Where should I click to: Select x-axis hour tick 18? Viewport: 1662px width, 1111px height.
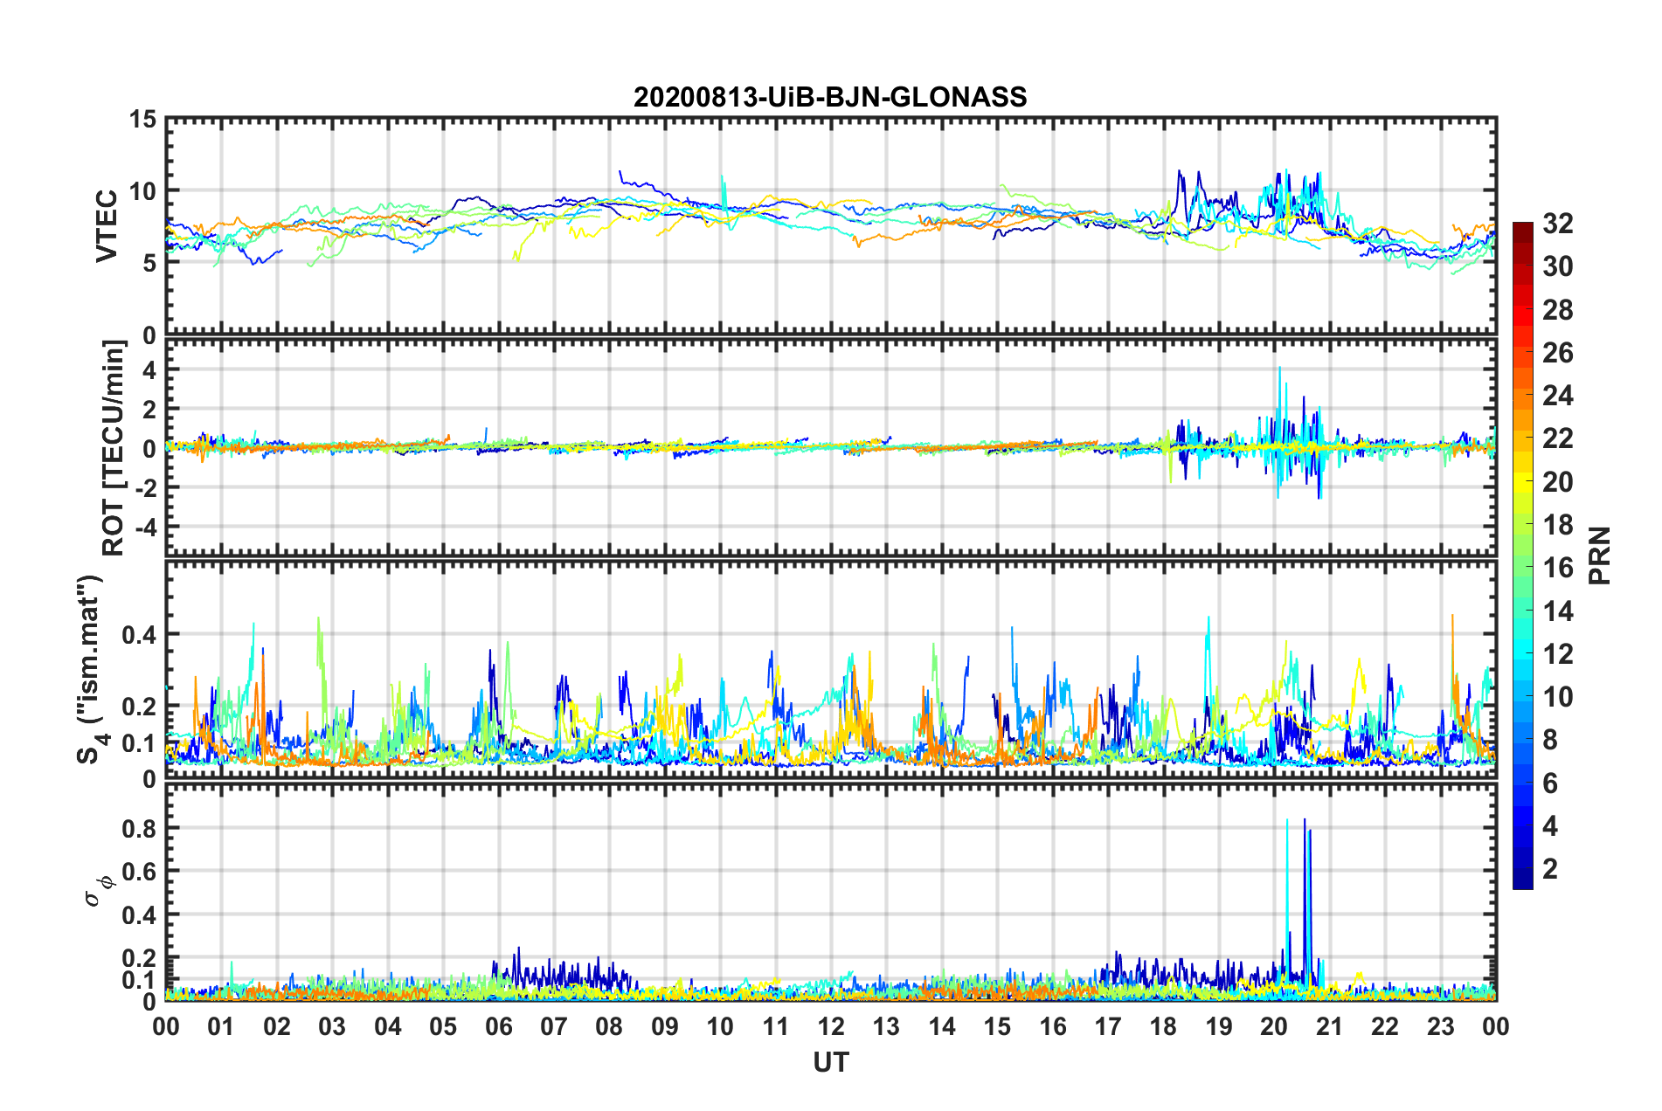point(1164,1026)
